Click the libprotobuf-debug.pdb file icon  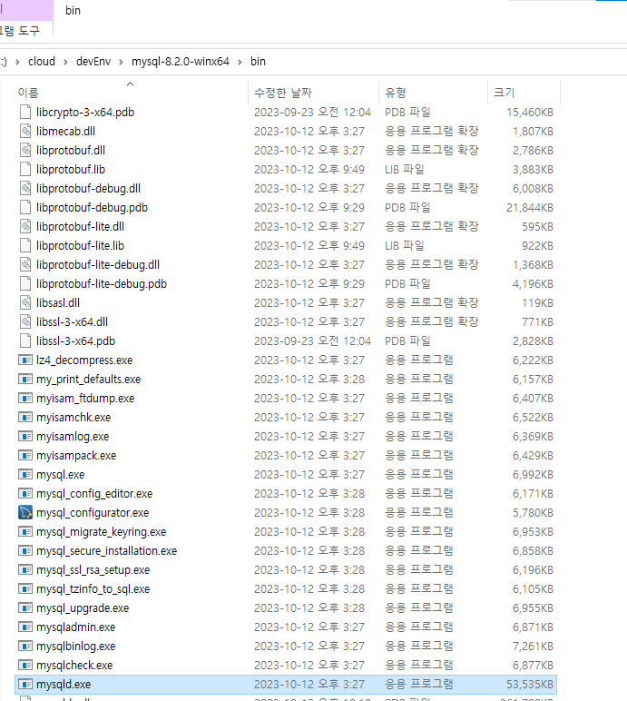tap(25, 207)
